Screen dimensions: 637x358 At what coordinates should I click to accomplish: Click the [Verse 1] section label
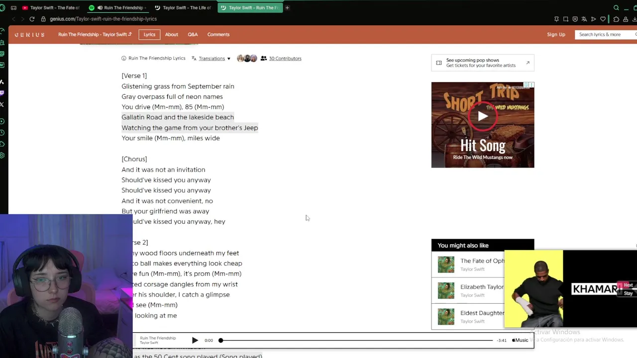134,76
